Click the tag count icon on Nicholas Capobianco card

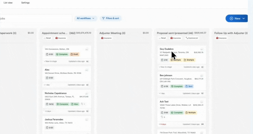[x=83, y=104]
